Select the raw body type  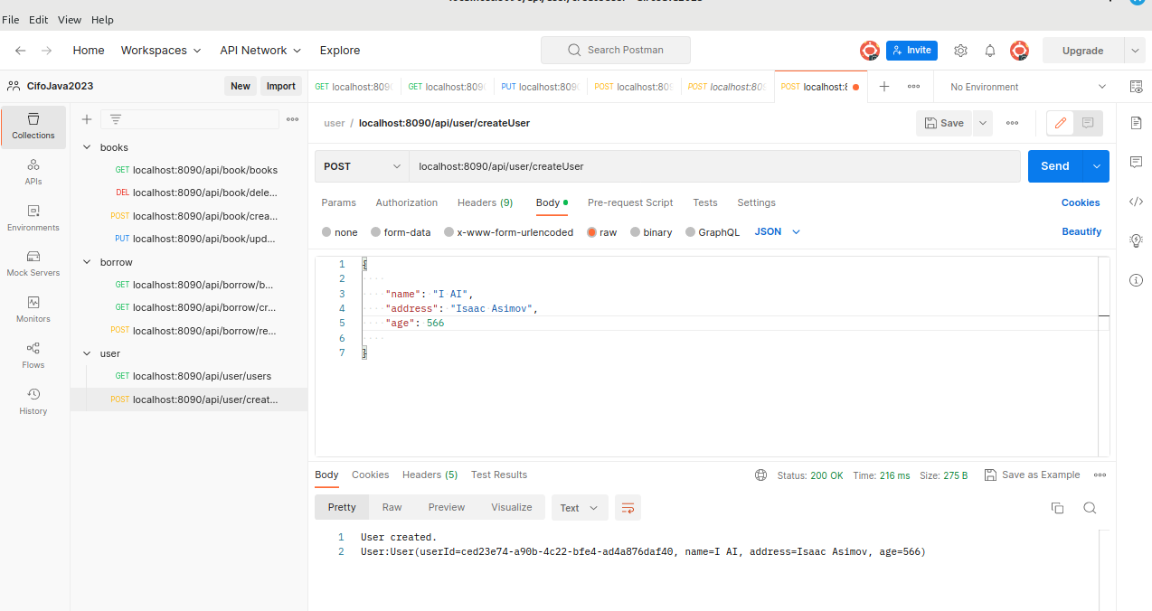pyautogui.click(x=601, y=232)
